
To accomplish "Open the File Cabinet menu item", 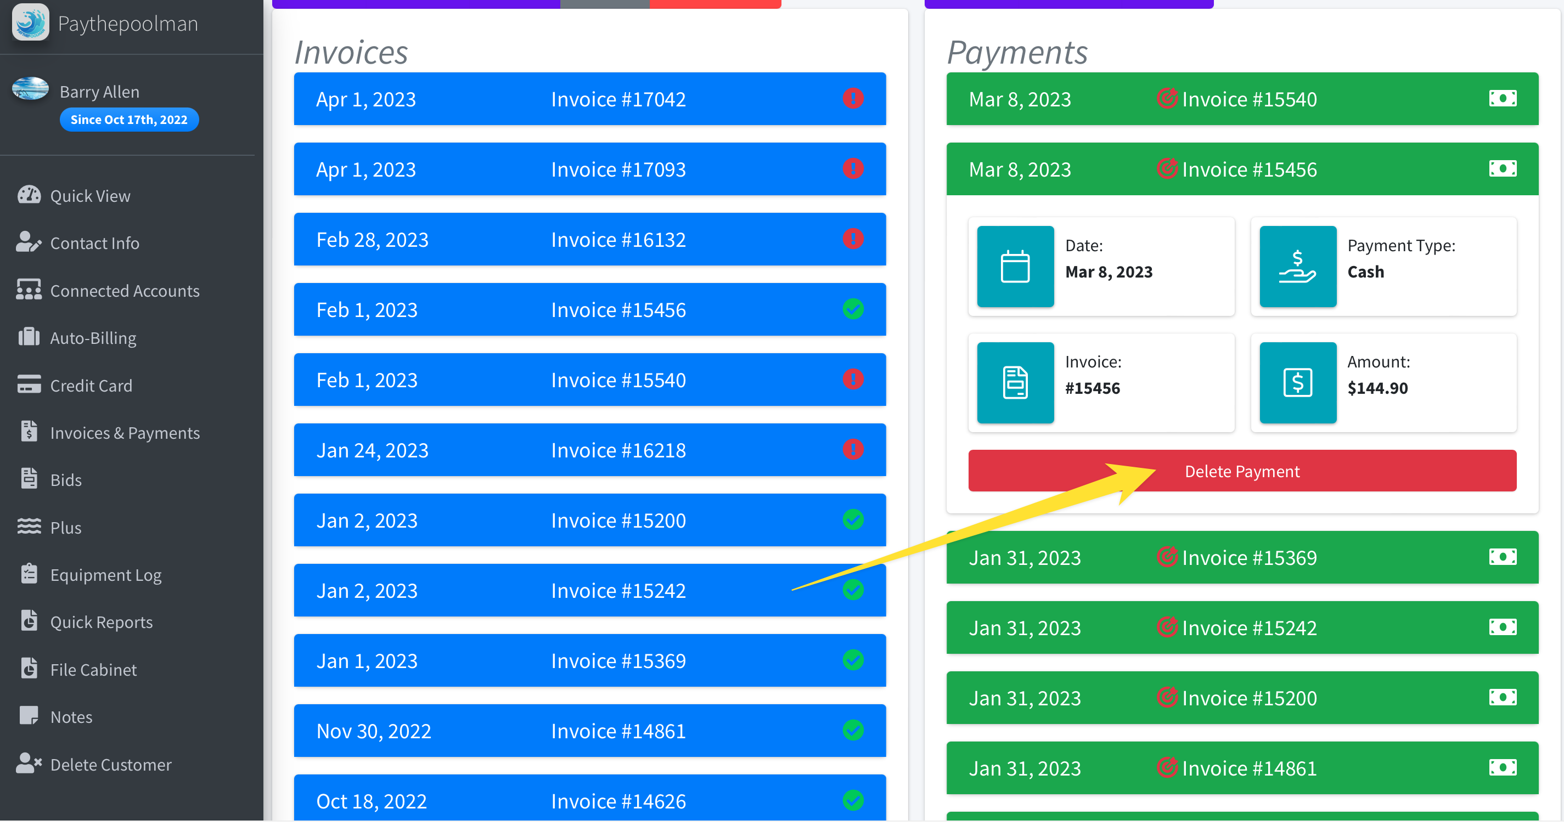I will pyautogui.click(x=93, y=670).
